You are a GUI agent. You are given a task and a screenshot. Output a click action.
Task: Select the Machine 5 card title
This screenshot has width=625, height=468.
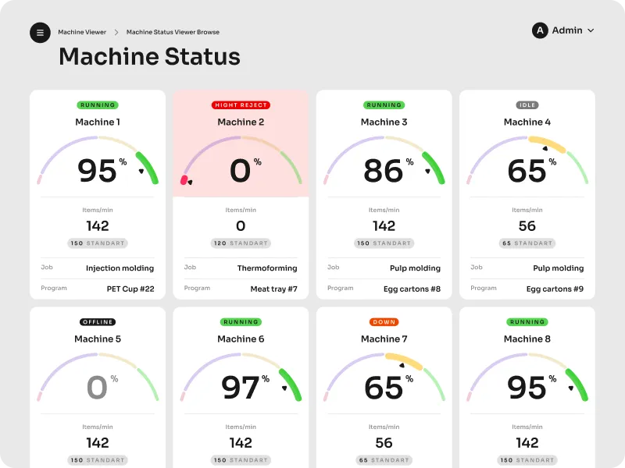pyautogui.click(x=98, y=339)
